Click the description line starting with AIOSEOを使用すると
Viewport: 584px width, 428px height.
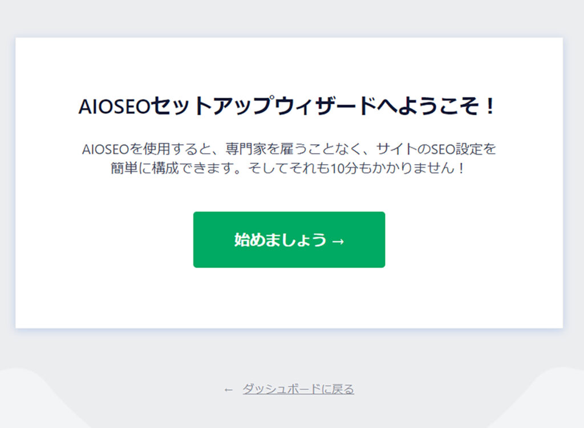(289, 149)
